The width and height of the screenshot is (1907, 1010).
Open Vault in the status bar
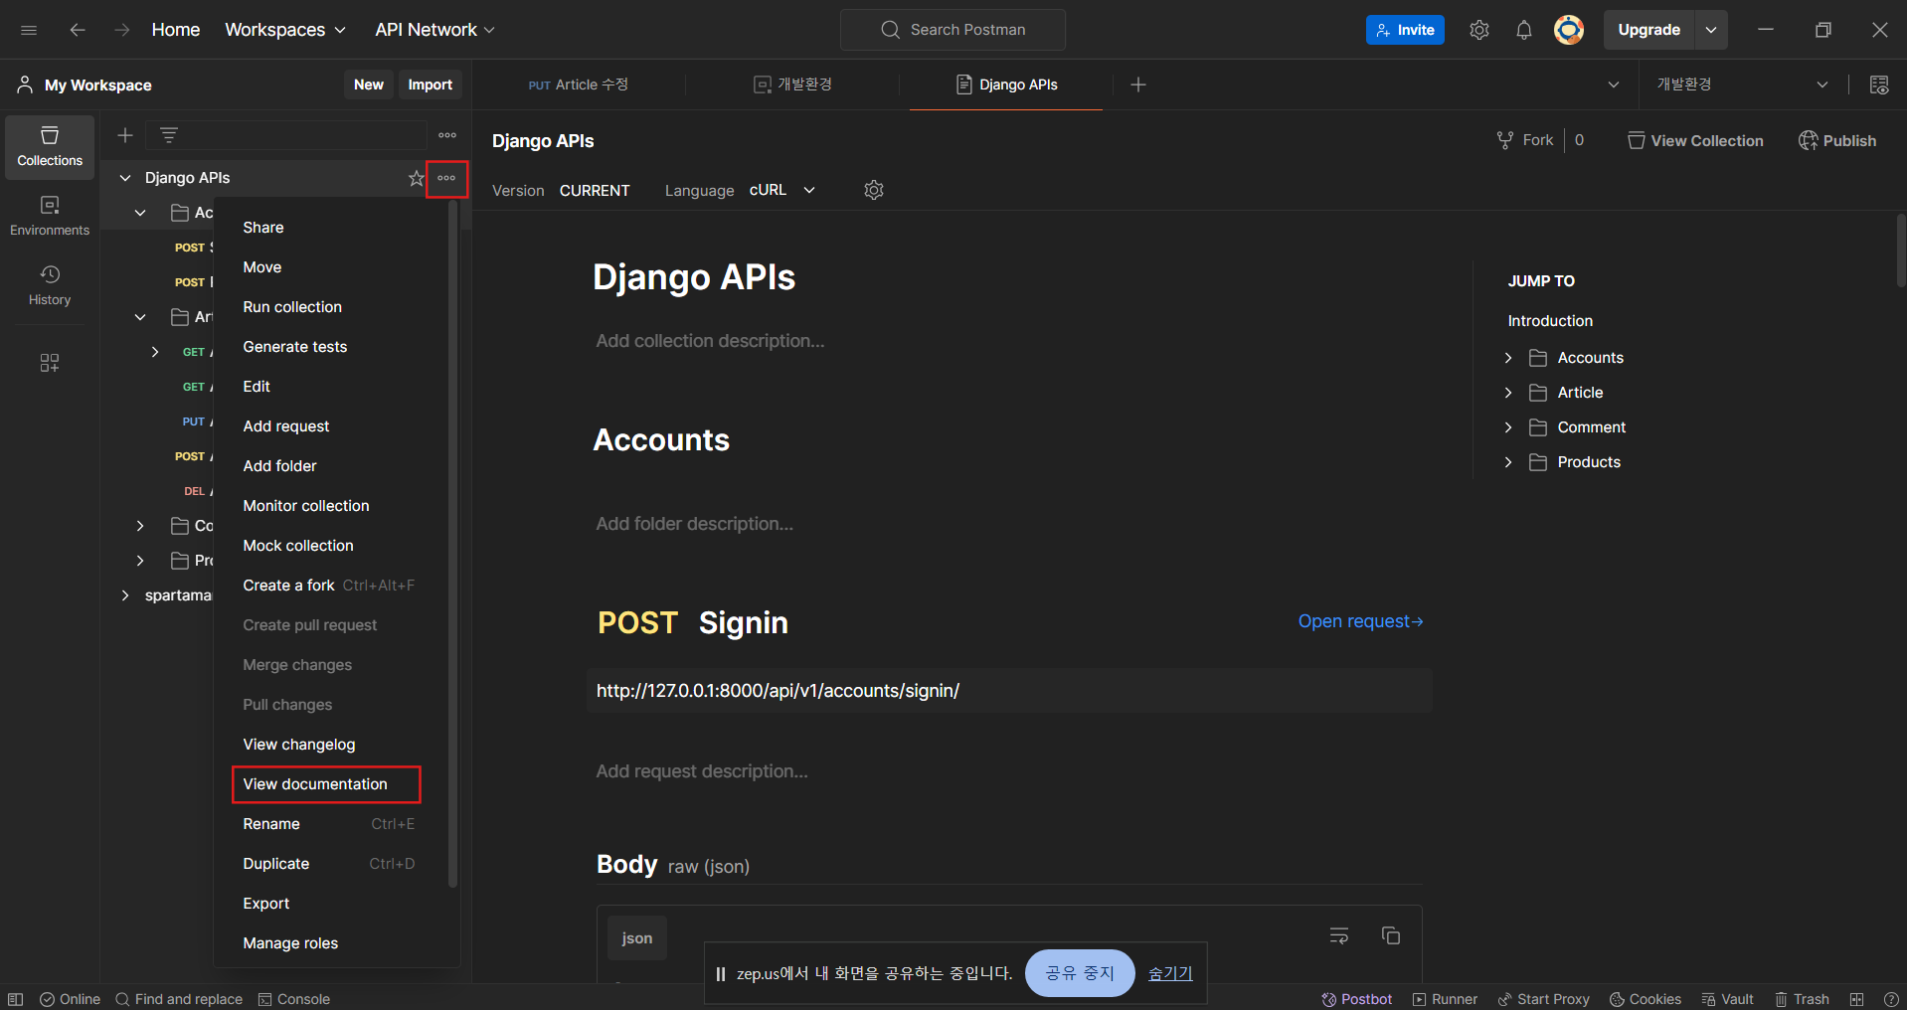coord(1727,999)
